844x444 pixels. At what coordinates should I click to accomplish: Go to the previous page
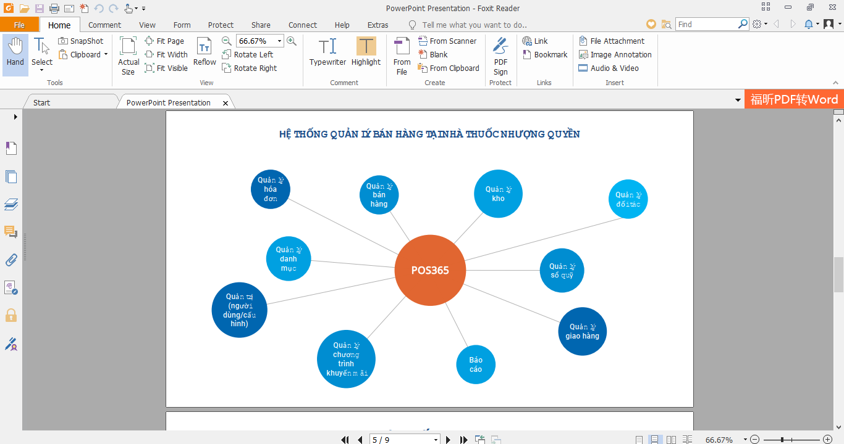click(360, 440)
